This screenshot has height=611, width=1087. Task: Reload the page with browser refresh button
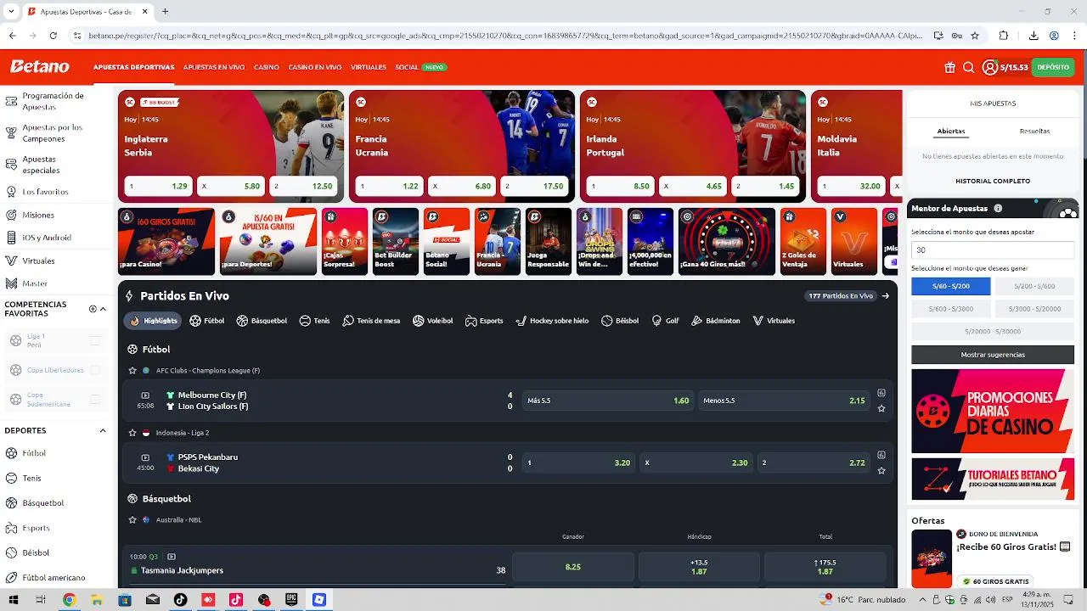(53, 36)
